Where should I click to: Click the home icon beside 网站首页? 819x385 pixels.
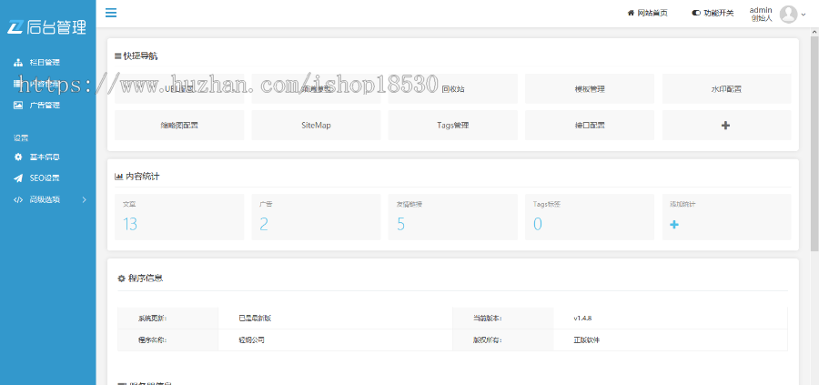(x=631, y=13)
